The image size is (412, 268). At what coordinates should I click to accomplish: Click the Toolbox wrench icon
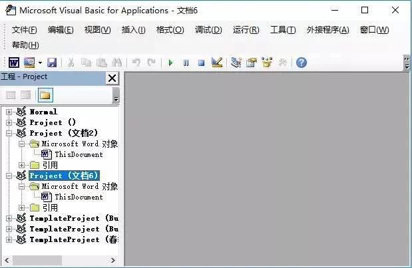coord(282,63)
